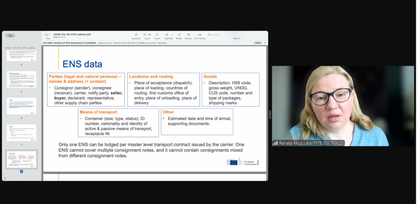The image size is (417, 204).
Task: Dismiss the older version notification bar
Action: click(x=265, y=43)
